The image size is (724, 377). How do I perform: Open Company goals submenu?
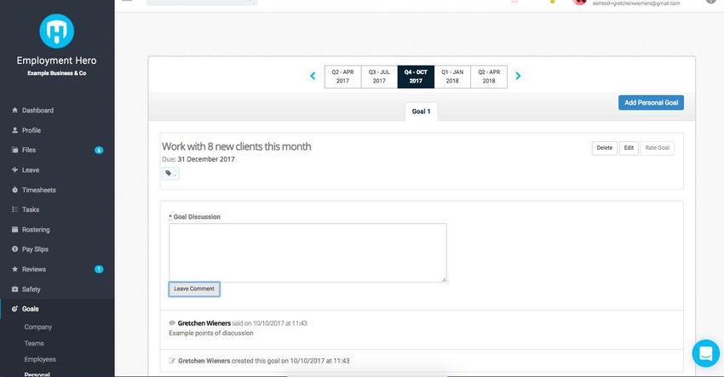pyautogui.click(x=37, y=327)
